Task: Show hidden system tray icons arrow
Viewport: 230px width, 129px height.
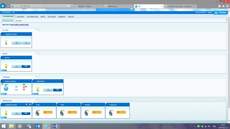Action: tap(195, 126)
